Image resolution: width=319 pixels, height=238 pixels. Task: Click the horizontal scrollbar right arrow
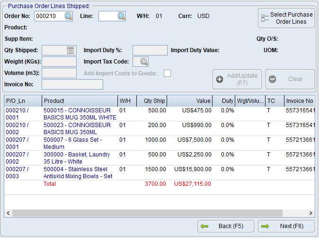[311, 213]
